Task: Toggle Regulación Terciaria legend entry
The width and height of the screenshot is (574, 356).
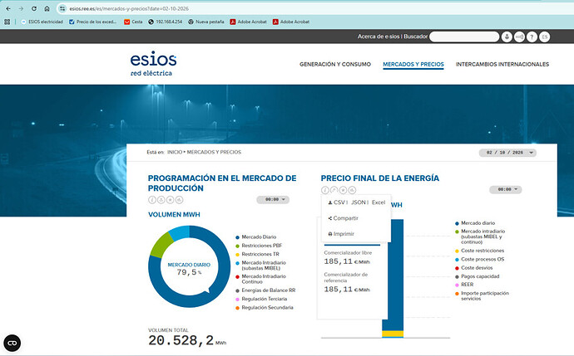Action: point(261,299)
